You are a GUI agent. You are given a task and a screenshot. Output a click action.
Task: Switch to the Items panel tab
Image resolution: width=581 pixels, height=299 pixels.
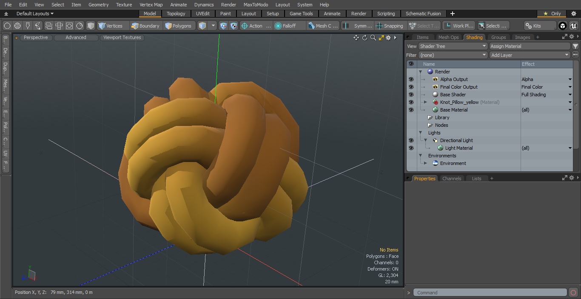(422, 37)
